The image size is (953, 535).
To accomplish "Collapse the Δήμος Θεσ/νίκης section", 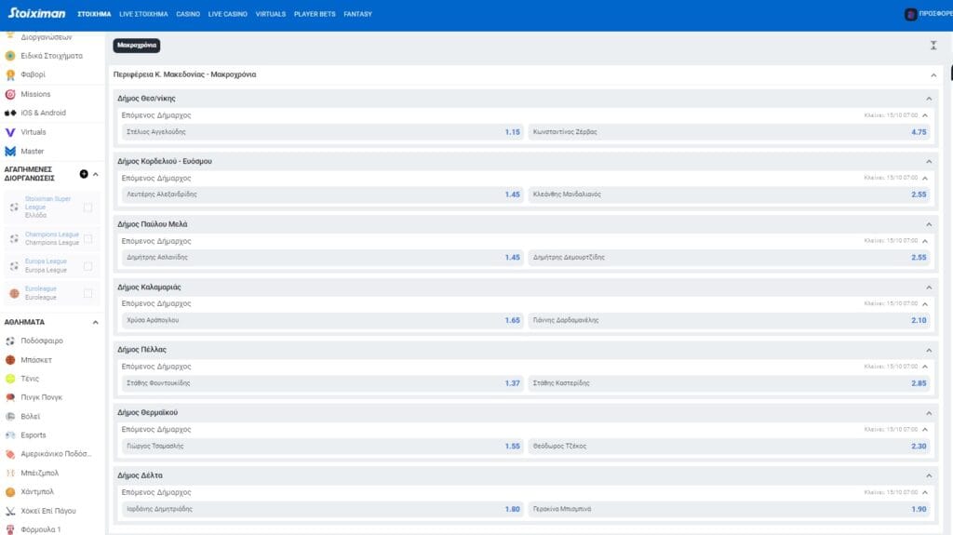I will pos(928,99).
